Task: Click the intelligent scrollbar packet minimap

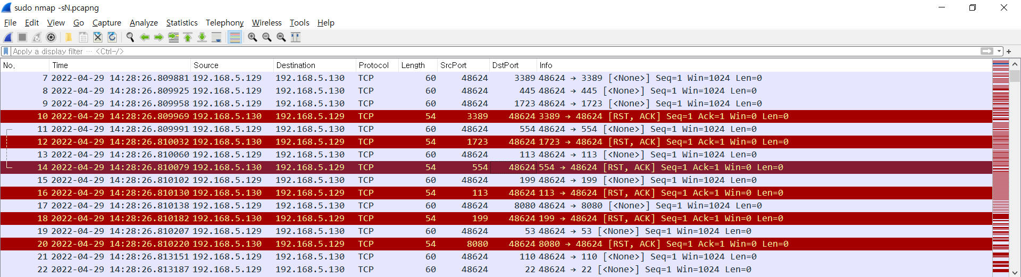Action: pyautogui.click(x=1001, y=168)
